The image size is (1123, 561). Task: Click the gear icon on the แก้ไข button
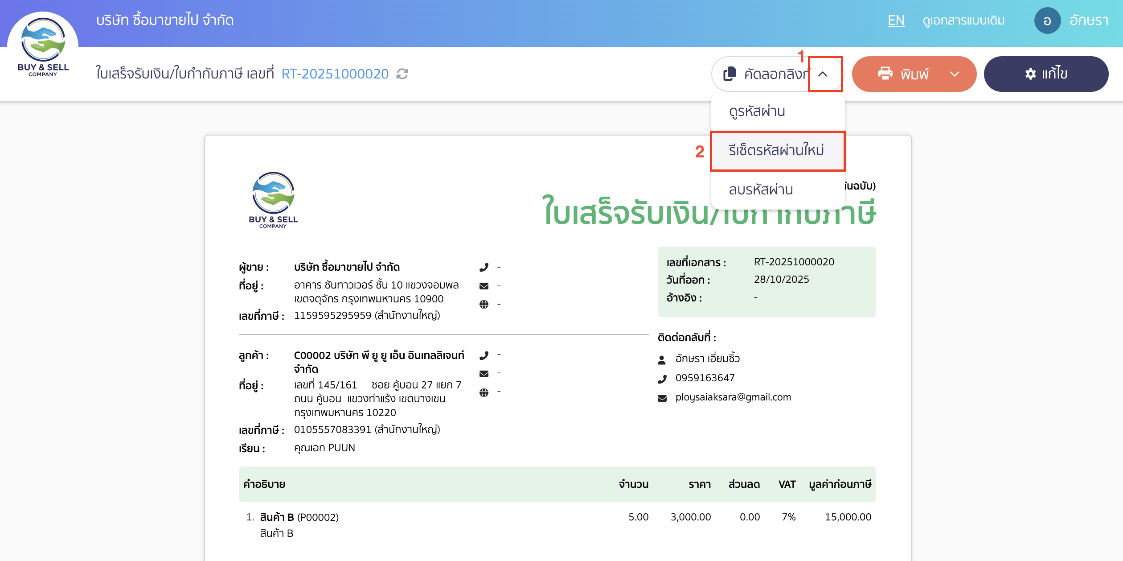click(x=1030, y=74)
